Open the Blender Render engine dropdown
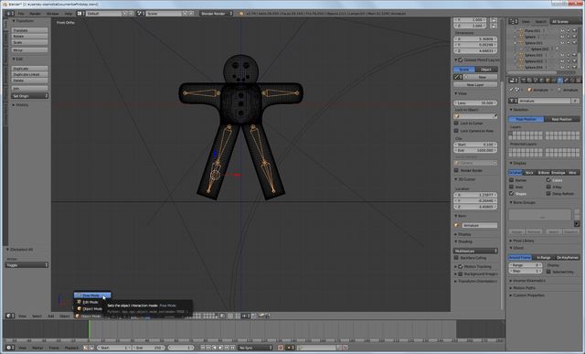The width and height of the screenshot is (585, 354). (216, 14)
